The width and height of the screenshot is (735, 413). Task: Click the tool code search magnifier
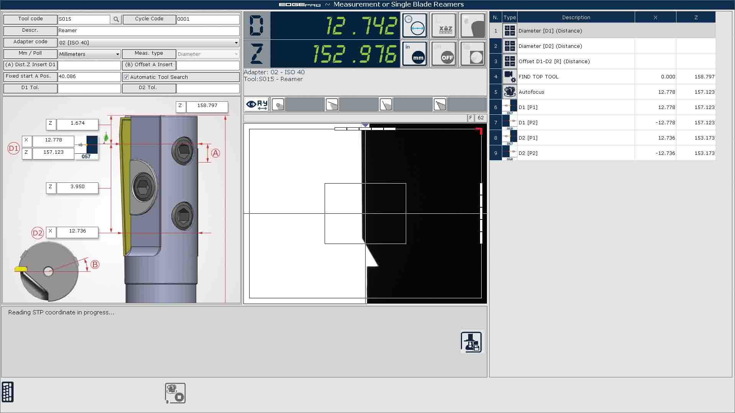pyautogui.click(x=116, y=19)
